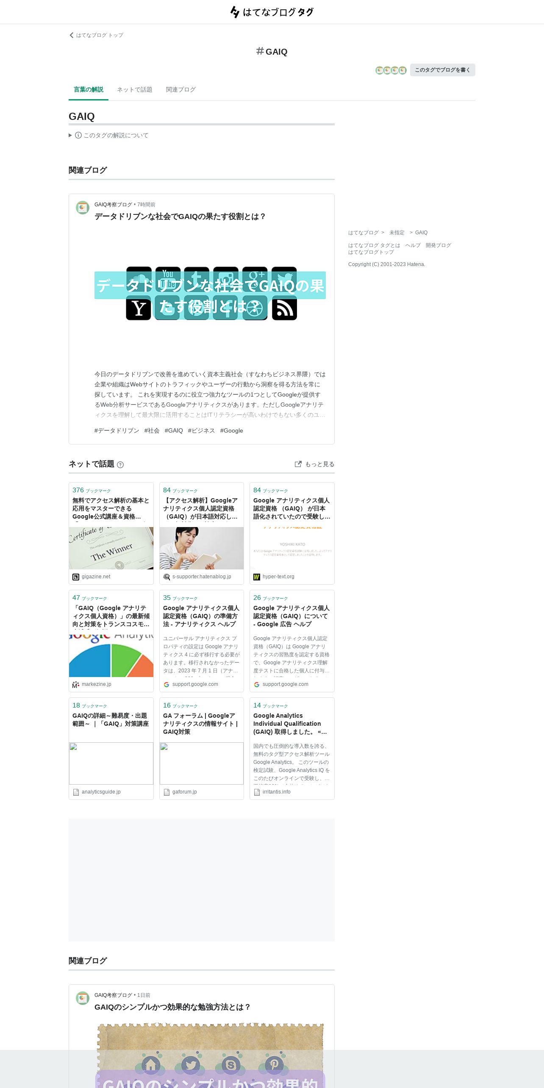This screenshot has height=1088, width=544.
Task: Open はてなブログトップ footer link
Action: pos(371,252)
